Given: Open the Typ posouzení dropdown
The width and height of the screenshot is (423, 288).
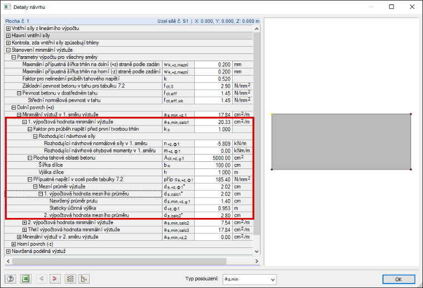Looking at the screenshot, I should coord(249,279).
